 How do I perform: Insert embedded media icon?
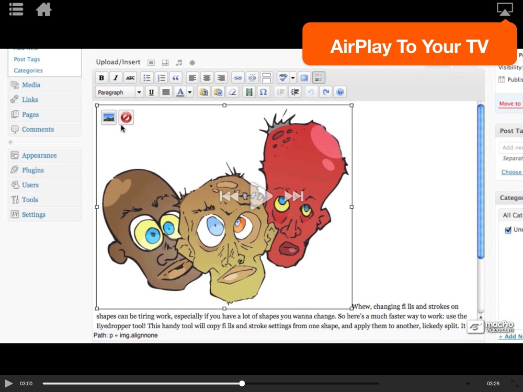(x=249, y=92)
